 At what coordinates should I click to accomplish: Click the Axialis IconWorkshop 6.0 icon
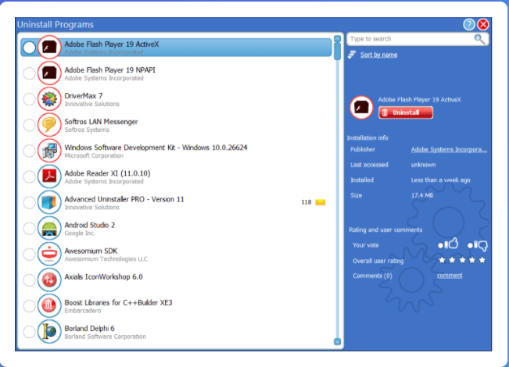(49, 280)
